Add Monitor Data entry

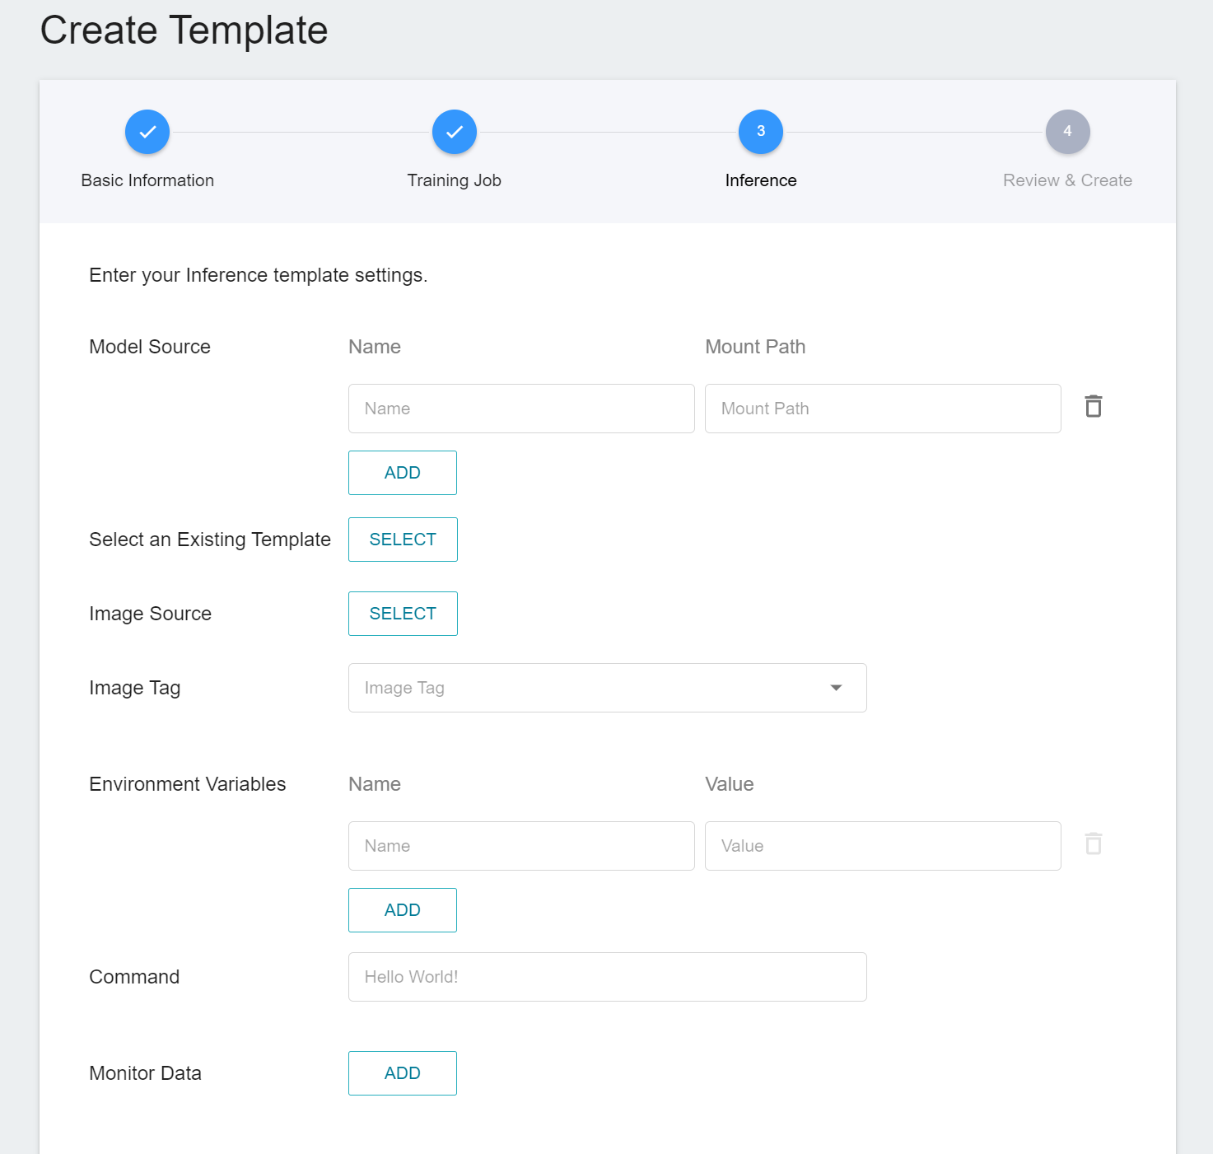(x=403, y=1073)
